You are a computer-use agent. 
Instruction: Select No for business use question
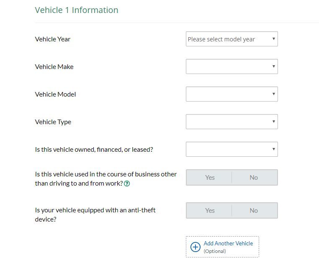click(255, 178)
